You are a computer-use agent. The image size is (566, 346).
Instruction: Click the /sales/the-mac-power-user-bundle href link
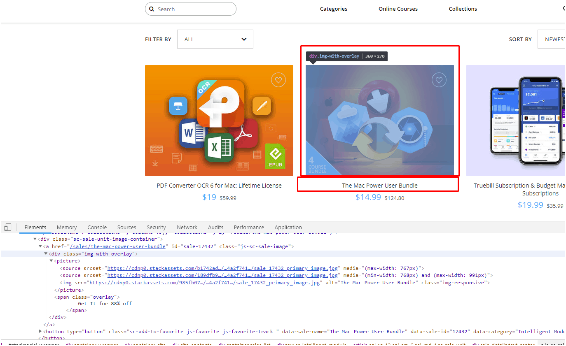pos(118,246)
